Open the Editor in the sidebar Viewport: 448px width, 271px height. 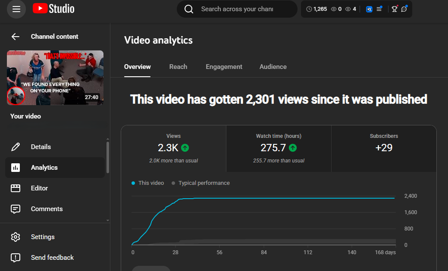point(39,188)
